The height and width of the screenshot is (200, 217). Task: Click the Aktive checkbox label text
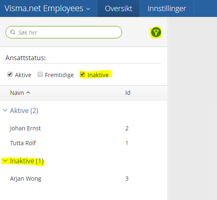[23, 75]
